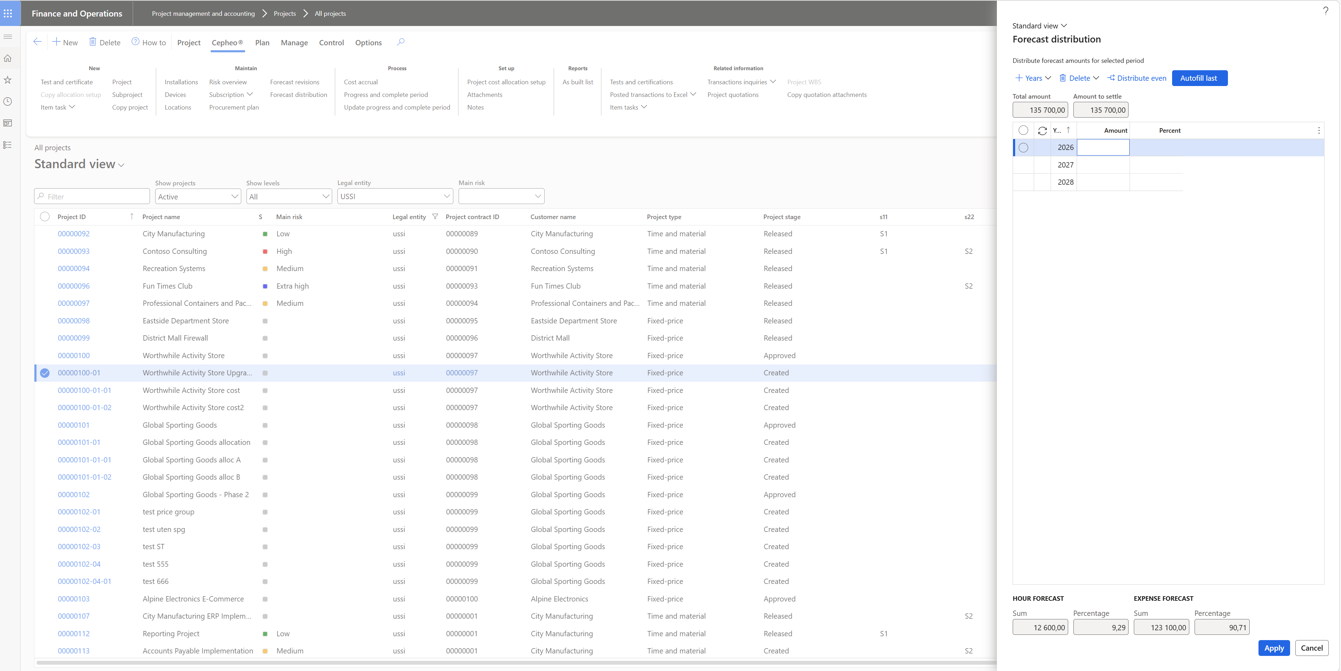Open grid options three-dot menu
Image resolution: width=1341 pixels, height=671 pixels.
1319,131
